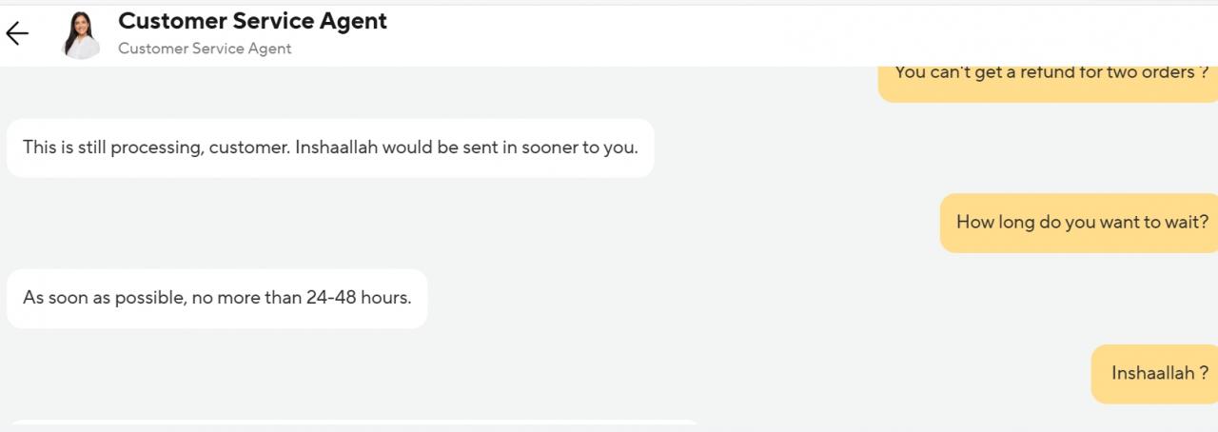Click the gray Customer Service Agent subtitle

(x=205, y=49)
